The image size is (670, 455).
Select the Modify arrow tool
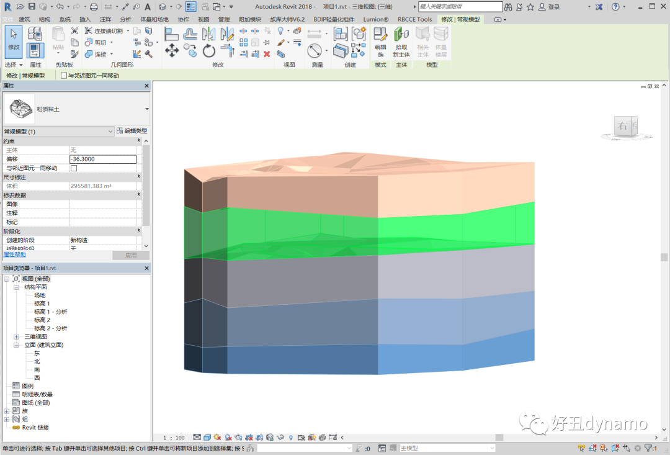point(13,41)
